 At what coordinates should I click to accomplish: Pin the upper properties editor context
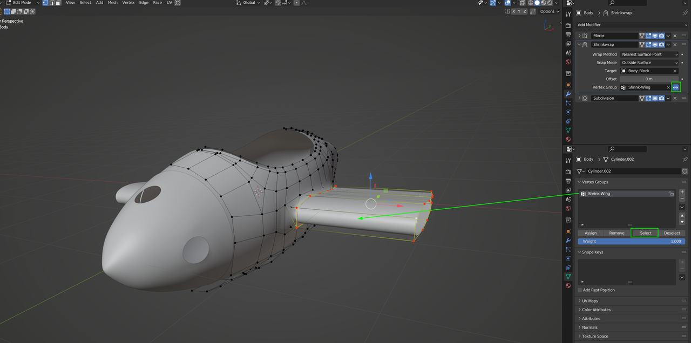[x=685, y=13]
